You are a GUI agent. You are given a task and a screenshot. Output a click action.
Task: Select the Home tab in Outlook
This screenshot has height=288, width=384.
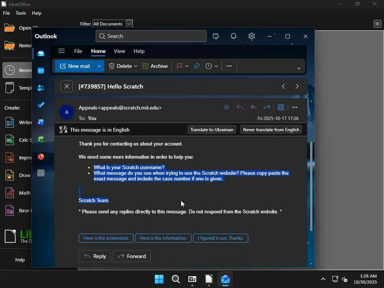coord(98,51)
